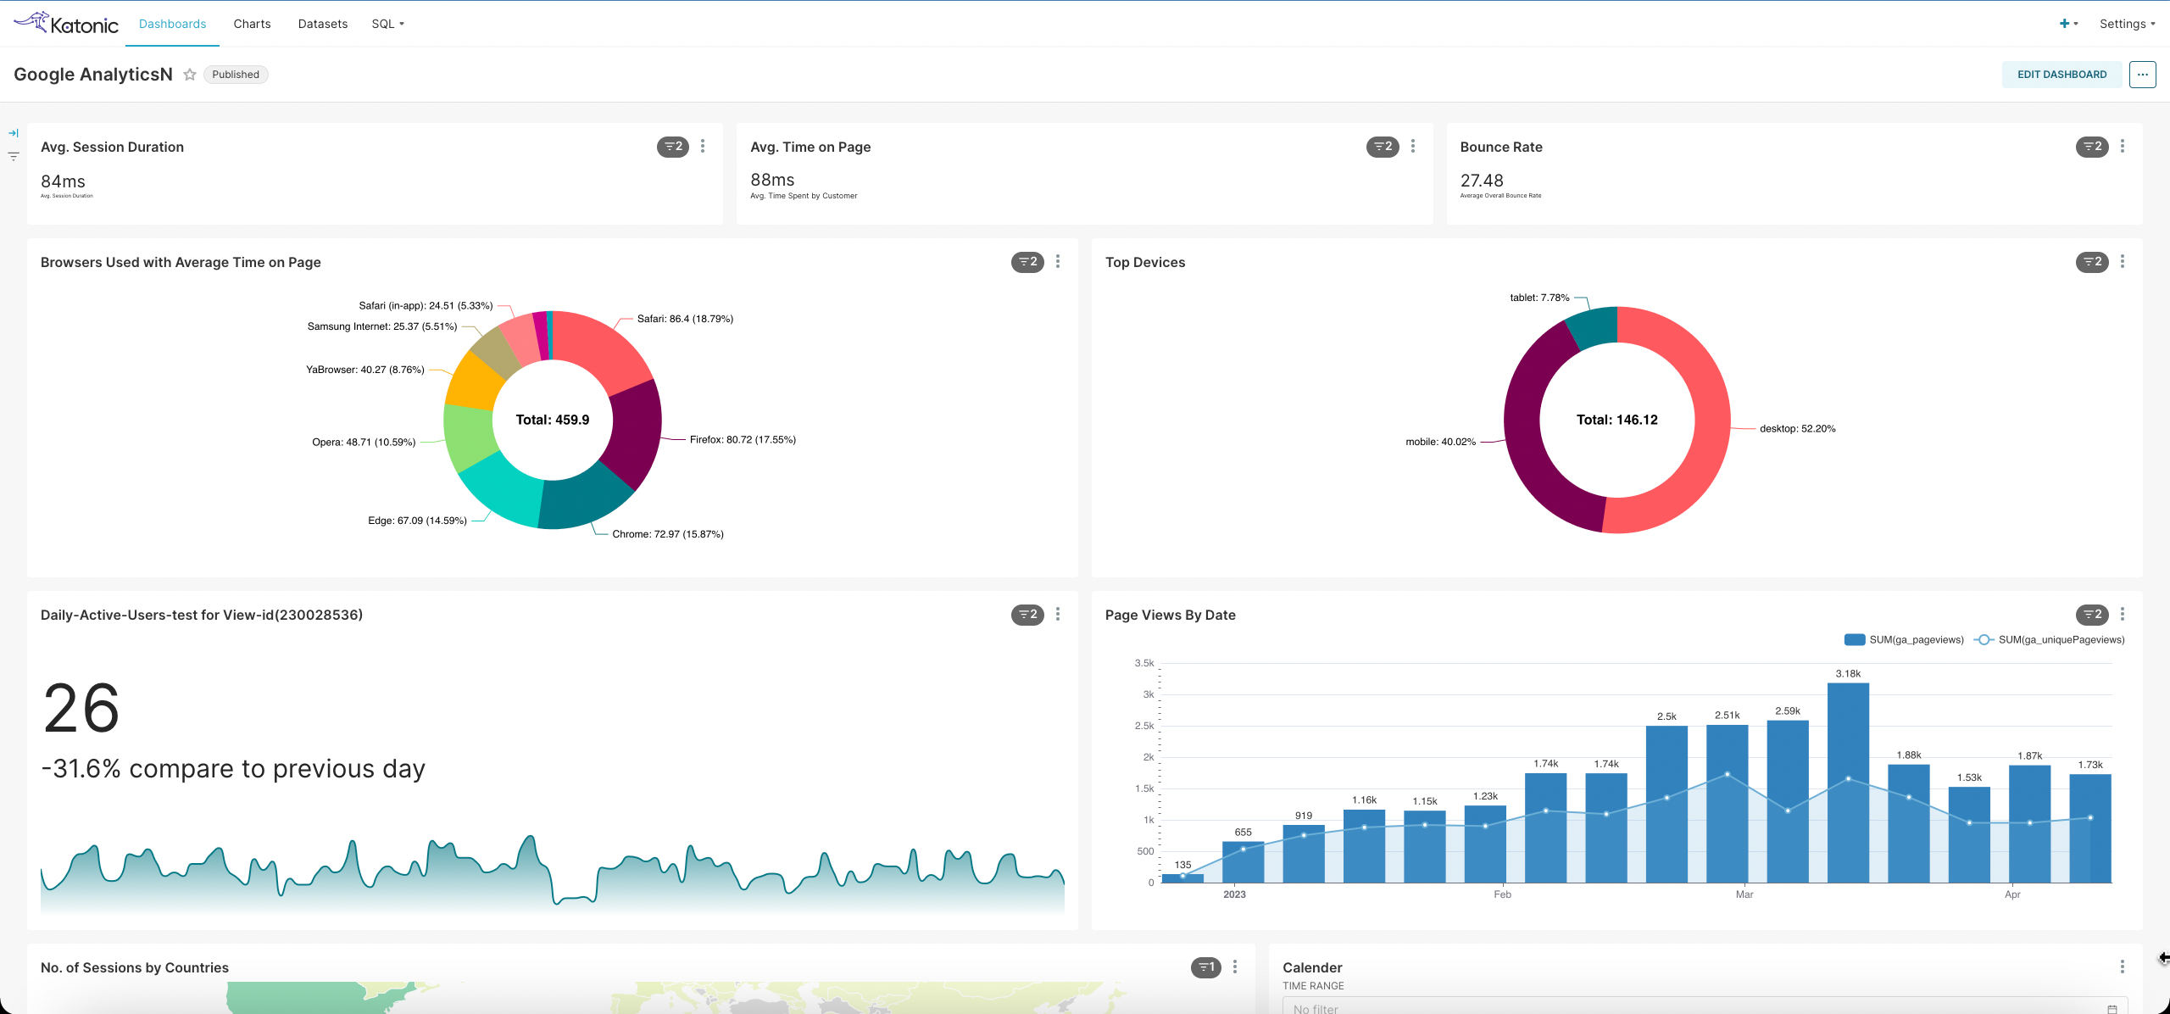Expand the filter bar with the arrow icon
This screenshot has height=1014, width=2170.
(14, 133)
